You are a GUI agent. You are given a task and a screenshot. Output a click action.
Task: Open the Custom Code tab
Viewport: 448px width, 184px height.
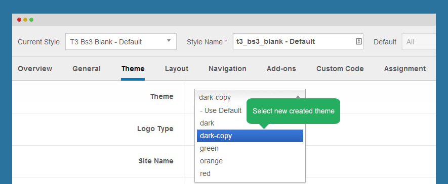coord(340,69)
